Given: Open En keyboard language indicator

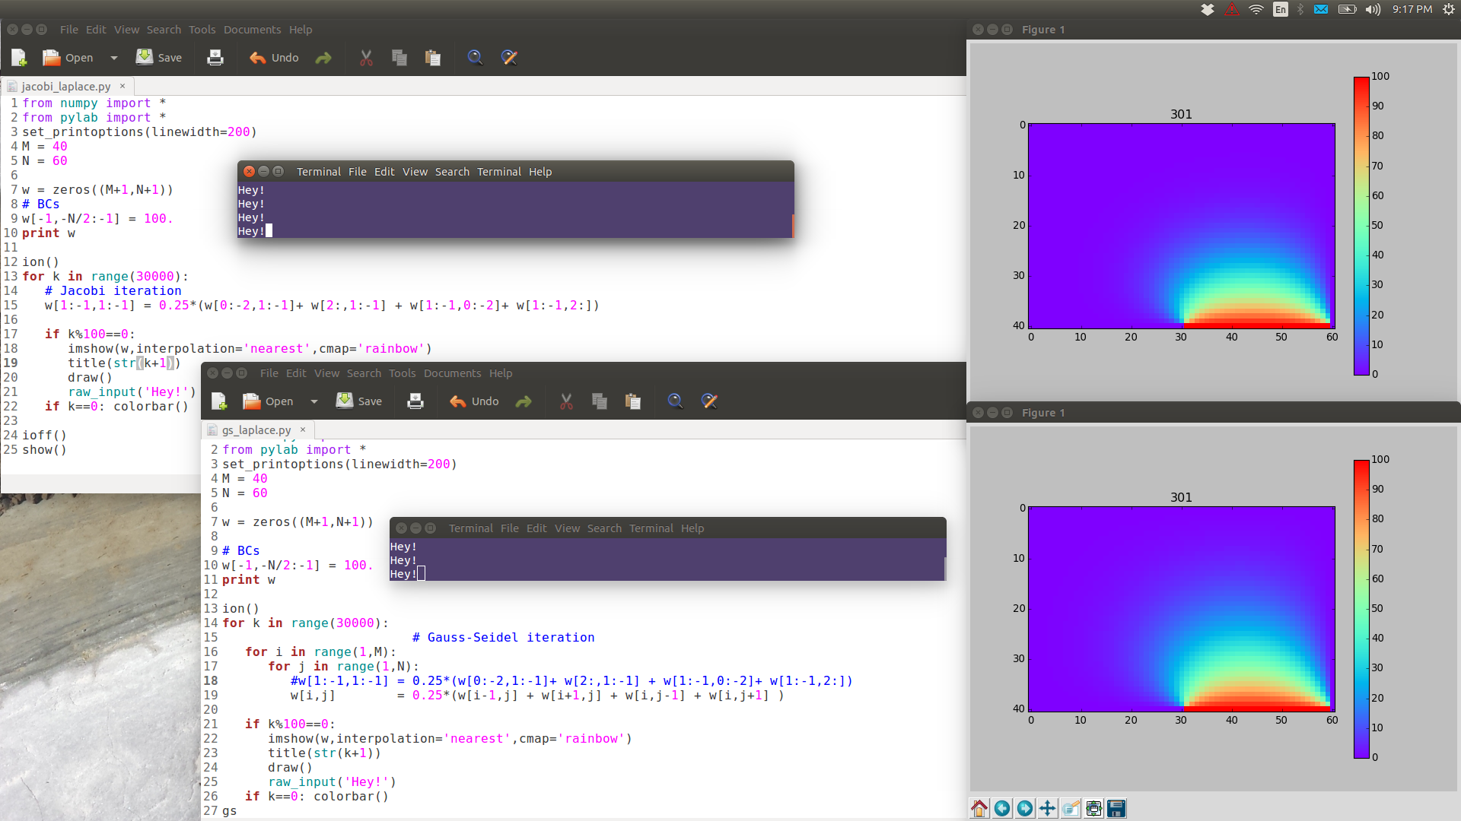Looking at the screenshot, I should [x=1281, y=10].
